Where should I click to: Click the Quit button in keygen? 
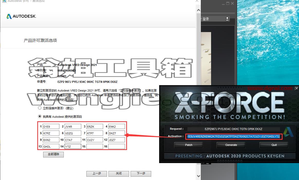point(274,145)
